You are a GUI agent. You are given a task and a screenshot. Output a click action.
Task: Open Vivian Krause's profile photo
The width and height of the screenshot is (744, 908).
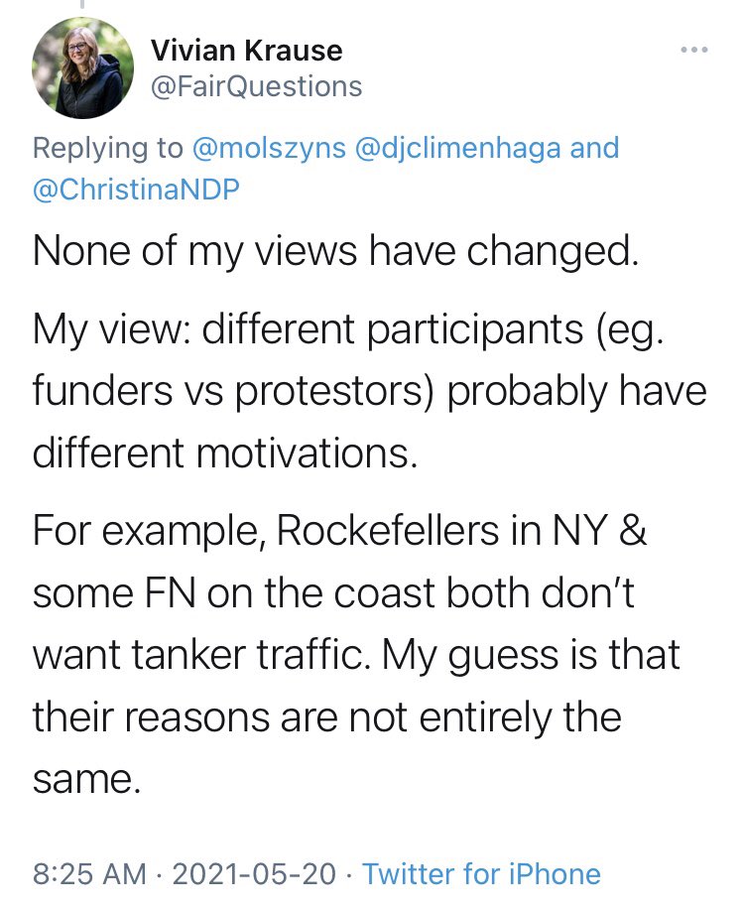point(82,67)
